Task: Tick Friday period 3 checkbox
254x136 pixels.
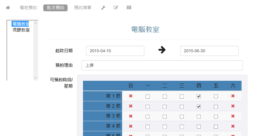Action: click(216, 116)
